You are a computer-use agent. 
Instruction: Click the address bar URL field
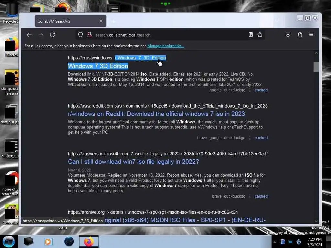pos(170,35)
